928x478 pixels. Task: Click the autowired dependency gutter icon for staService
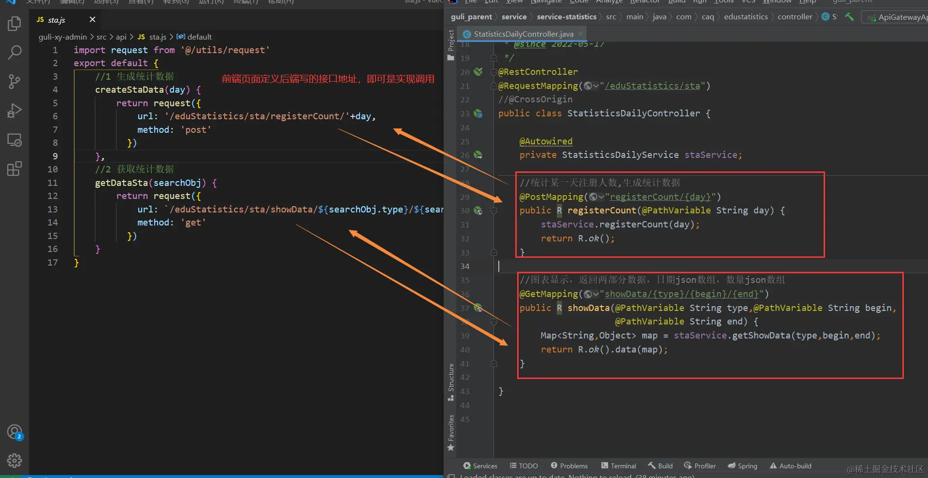tap(478, 155)
